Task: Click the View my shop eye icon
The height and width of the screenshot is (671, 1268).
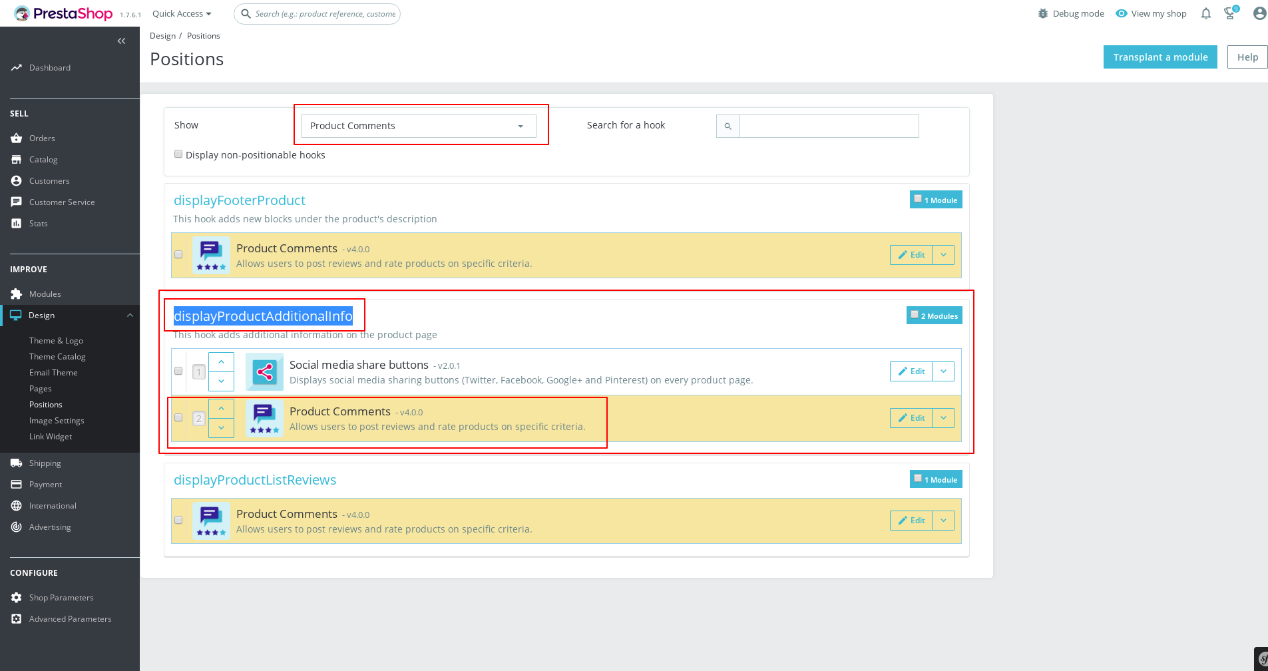Action: 1120,13
